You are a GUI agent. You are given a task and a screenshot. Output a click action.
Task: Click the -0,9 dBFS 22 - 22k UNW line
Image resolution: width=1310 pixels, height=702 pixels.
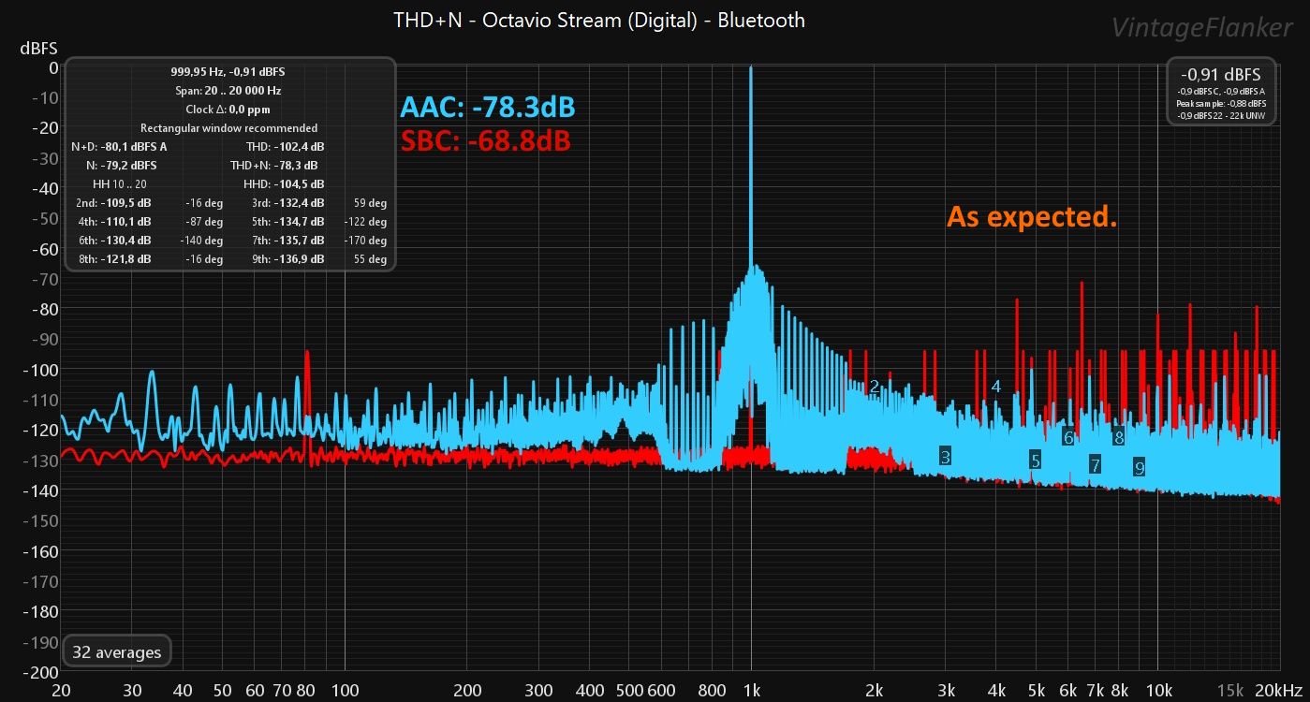1221,115
